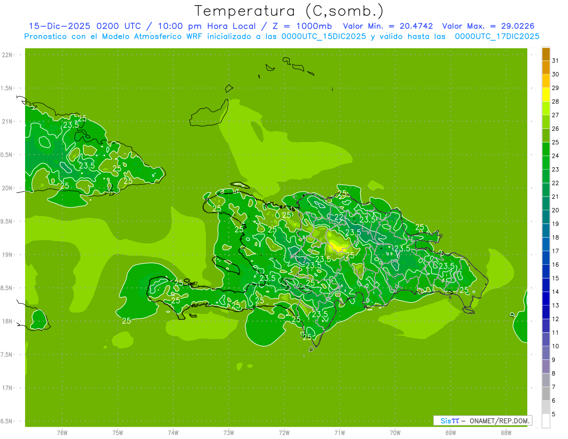Click legend value 25

click(x=556, y=142)
